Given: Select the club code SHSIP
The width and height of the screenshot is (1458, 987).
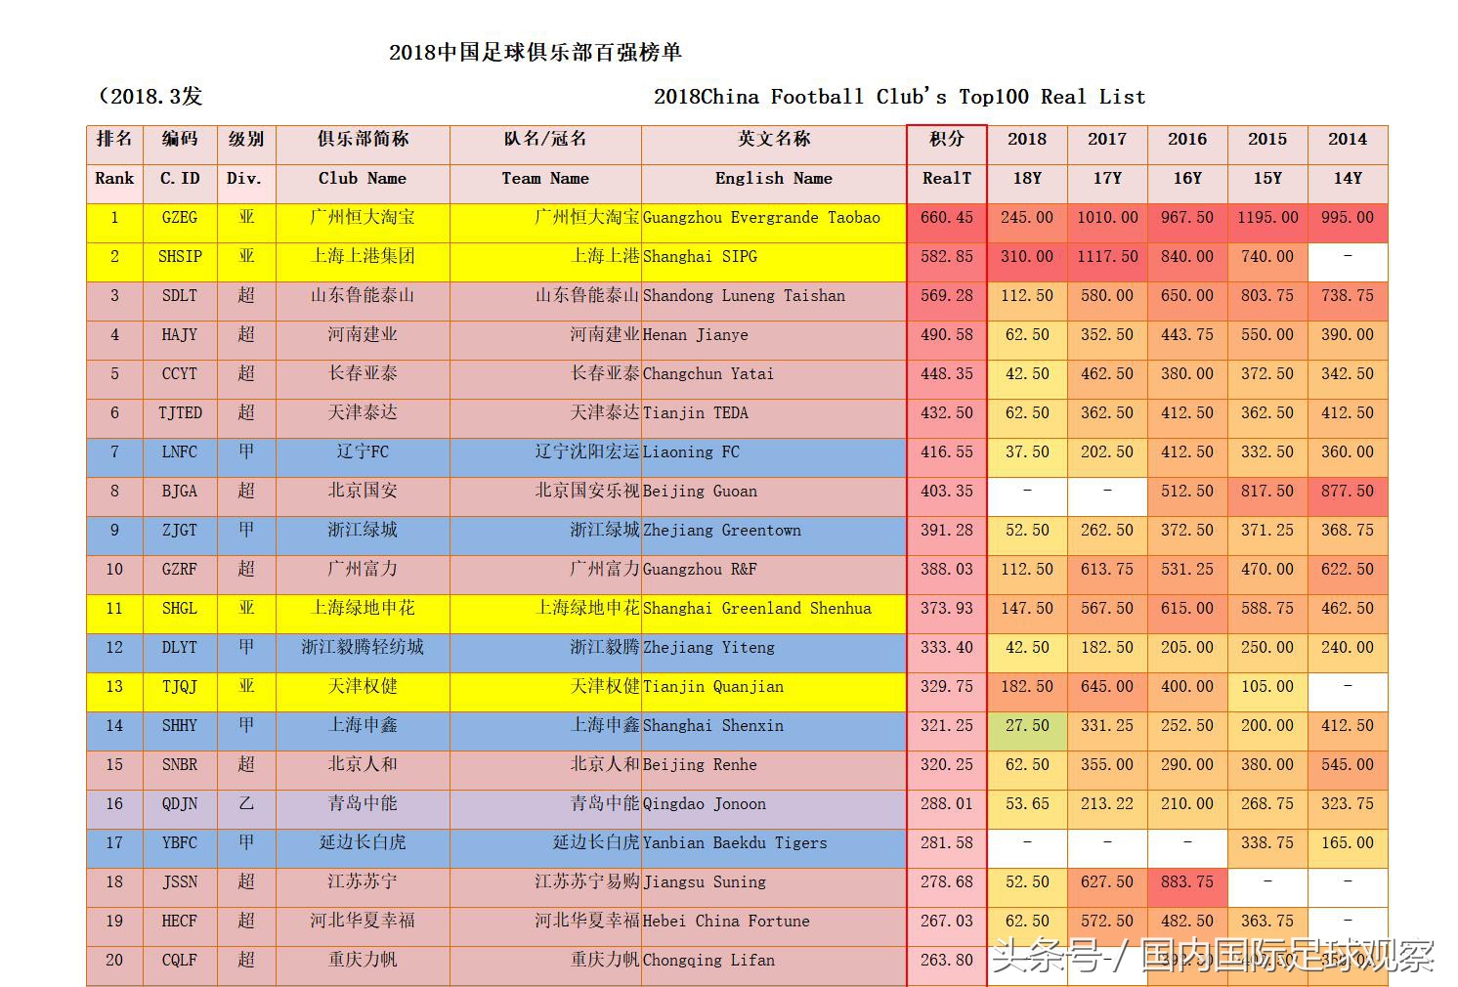Looking at the screenshot, I should click(180, 256).
